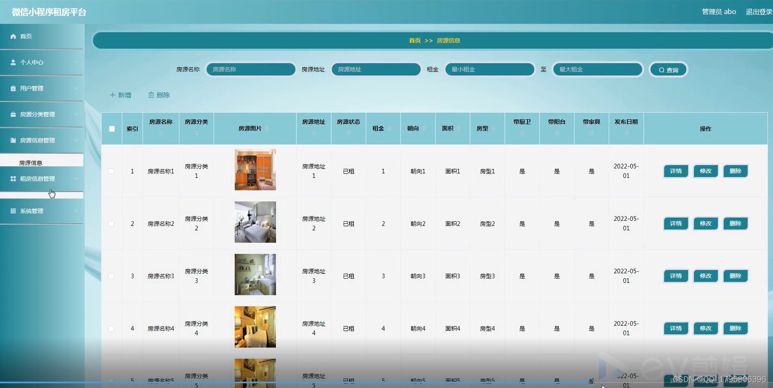Image resolution: width=773 pixels, height=388 pixels.
Task: Click the grid icon for 租房信息管理
Action: point(13,179)
